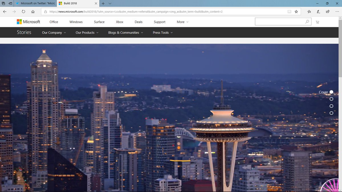Expand the More dropdown
The width and height of the screenshot is (342, 192).
[182, 22]
